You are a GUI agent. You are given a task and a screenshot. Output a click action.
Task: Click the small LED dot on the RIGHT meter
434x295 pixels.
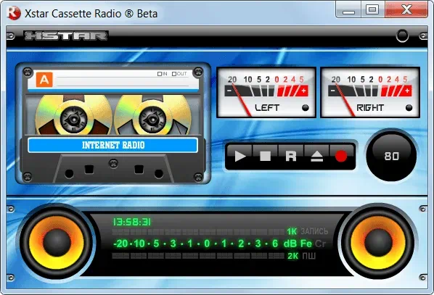tap(409, 108)
